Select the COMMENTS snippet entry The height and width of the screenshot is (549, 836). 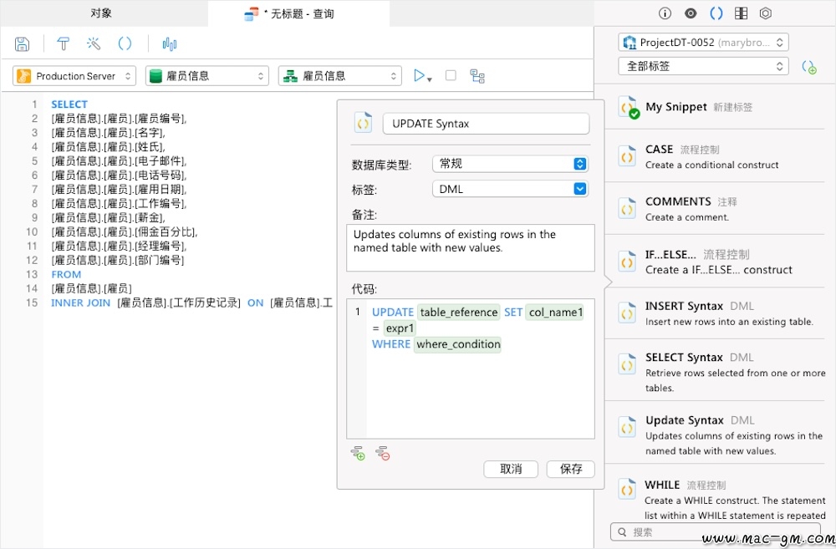[715, 208]
